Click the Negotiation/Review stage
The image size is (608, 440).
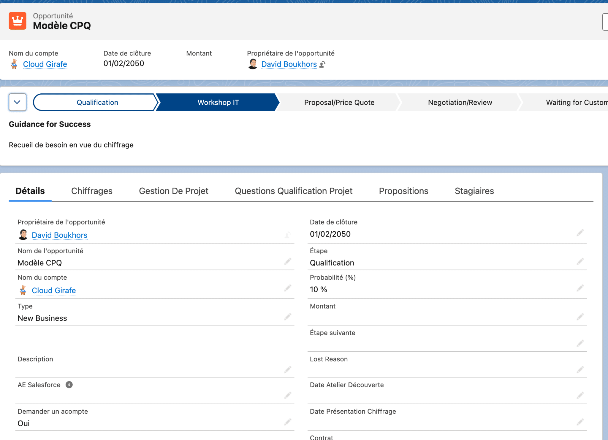[460, 102]
